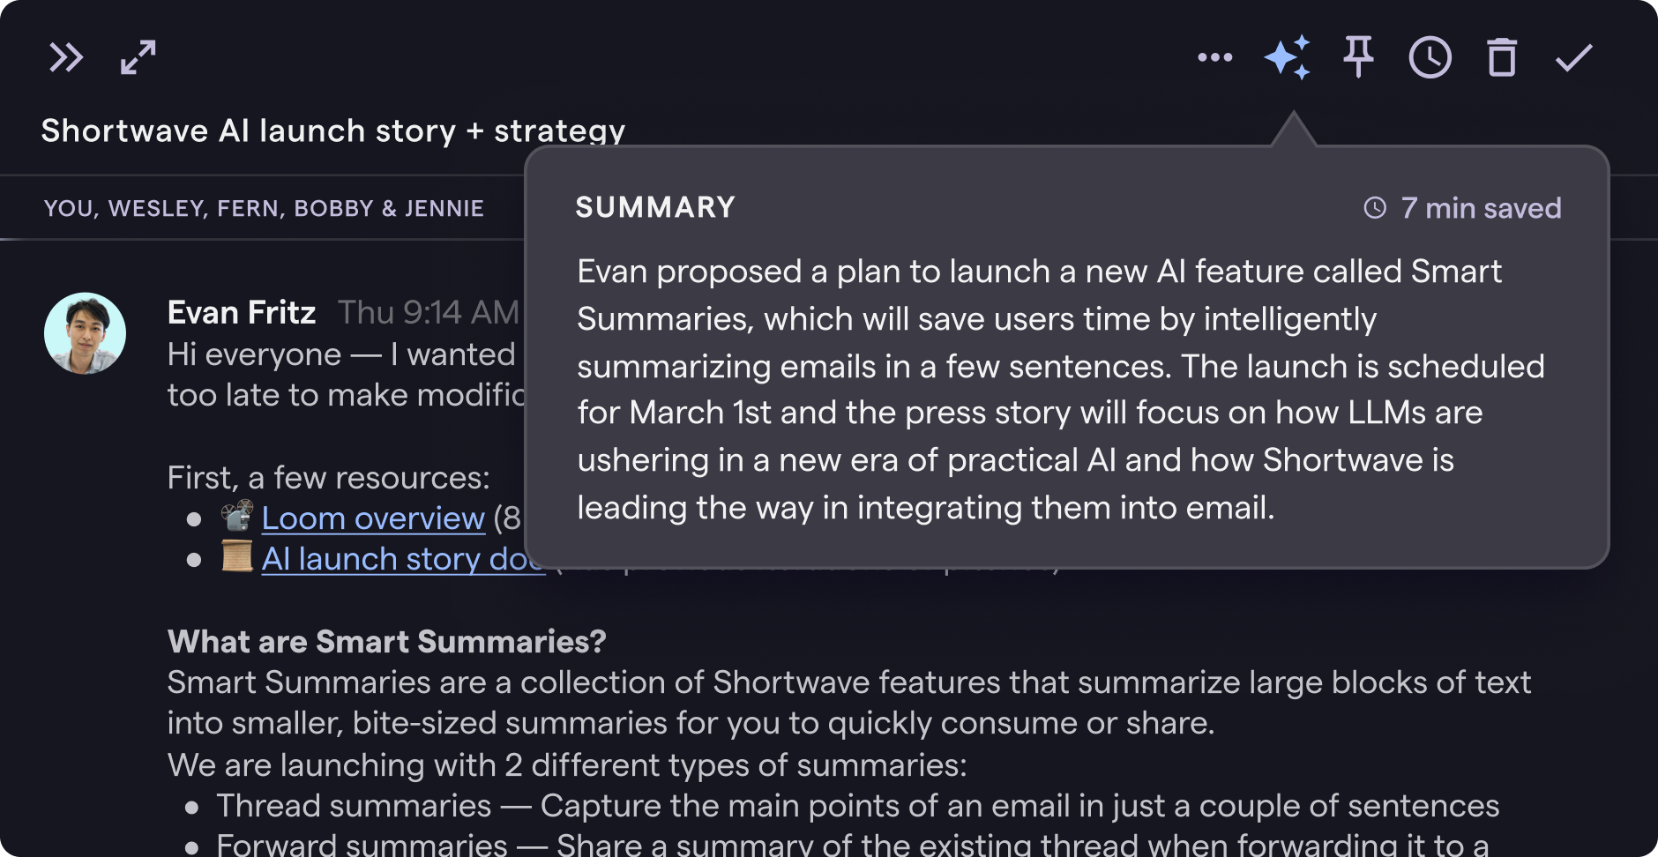Image resolution: width=1658 pixels, height=857 pixels.
Task: Click the SUMMARY heading in the popup
Action: 655,207
